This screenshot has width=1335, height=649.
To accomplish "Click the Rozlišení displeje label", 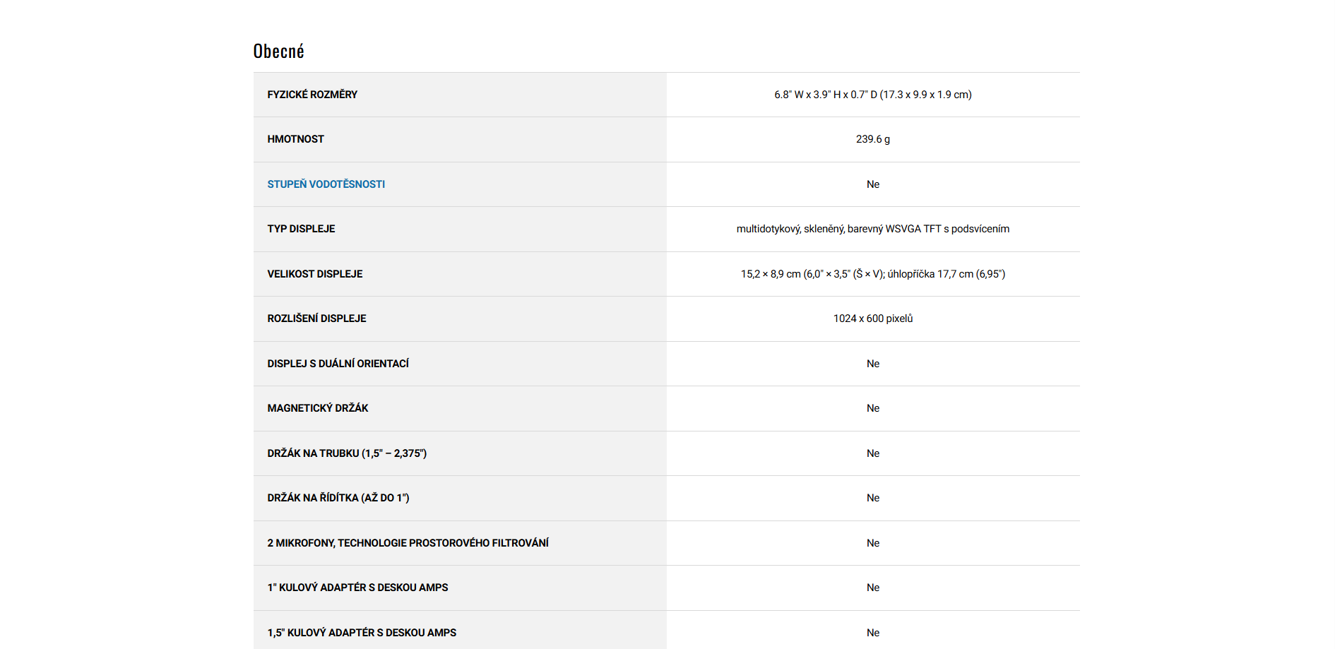I will (x=316, y=318).
